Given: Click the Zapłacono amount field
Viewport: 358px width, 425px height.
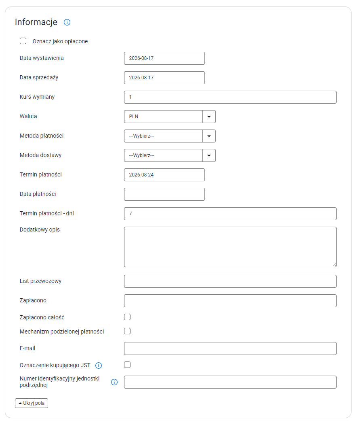Looking at the screenshot, I should (x=230, y=301).
